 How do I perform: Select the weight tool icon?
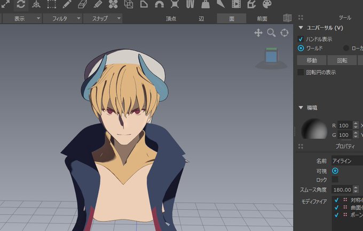[206, 4]
